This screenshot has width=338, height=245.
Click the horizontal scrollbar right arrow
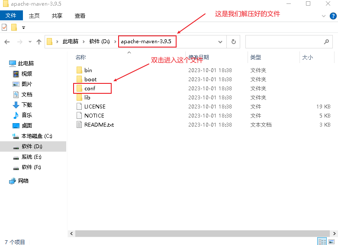pos(334,233)
